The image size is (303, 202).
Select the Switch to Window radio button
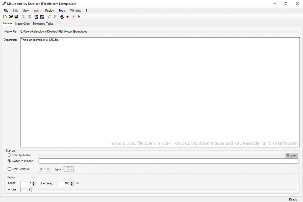(x=9, y=161)
